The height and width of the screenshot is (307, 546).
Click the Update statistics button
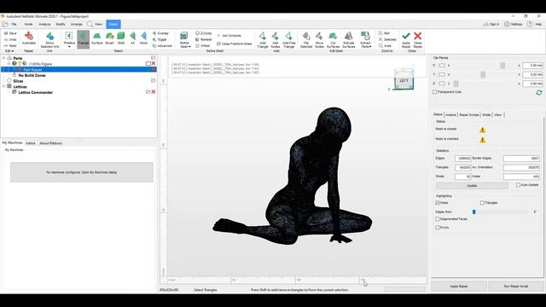click(x=472, y=186)
